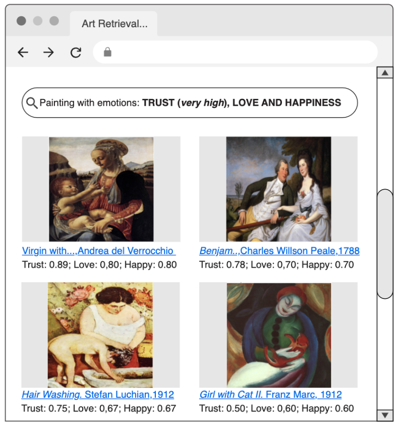Click the vertical scrollbar thumb
This screenshot has width=404, height=428.
(x=385, y=243)
